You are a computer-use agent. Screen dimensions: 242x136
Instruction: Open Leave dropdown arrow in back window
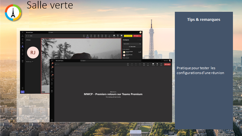point(140,36)
